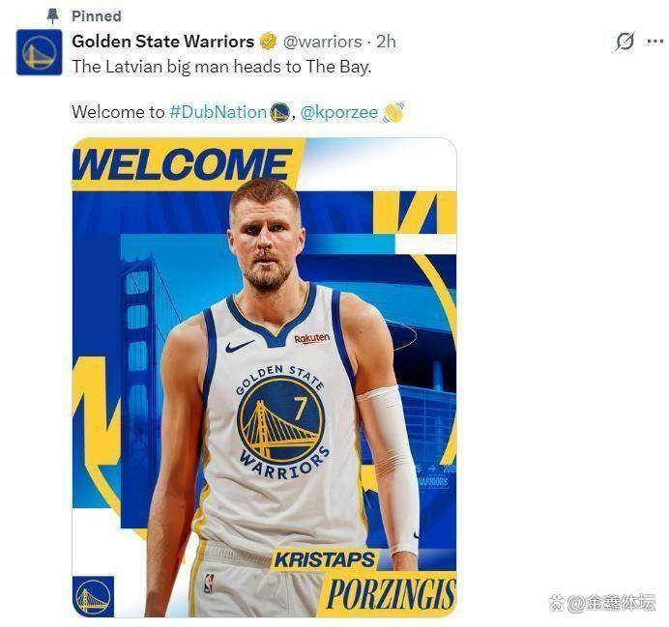Open the Grok slashed-circle icon
Viewport: 669px width, 627px height.
(x=625, y=42)
